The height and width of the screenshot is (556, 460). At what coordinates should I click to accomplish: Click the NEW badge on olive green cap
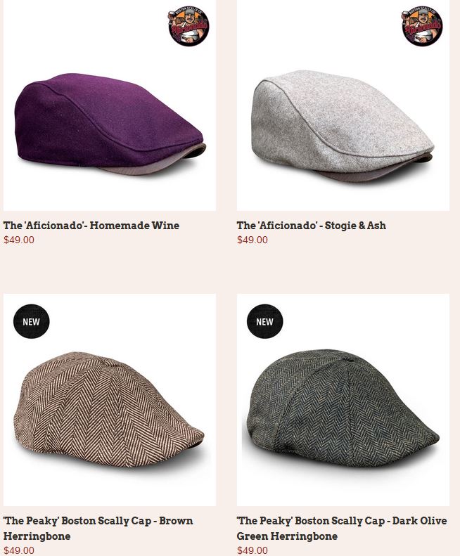point(264,321)
